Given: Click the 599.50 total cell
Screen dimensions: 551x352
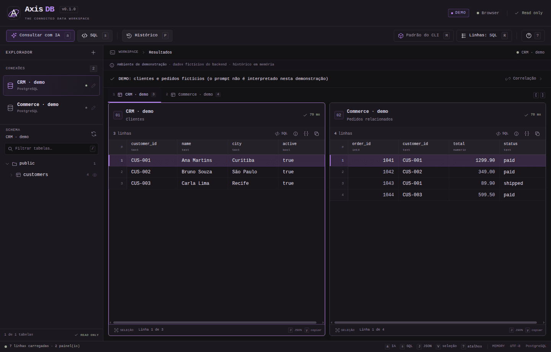Looking at the screenshot, I should click(x=474, y=195).
